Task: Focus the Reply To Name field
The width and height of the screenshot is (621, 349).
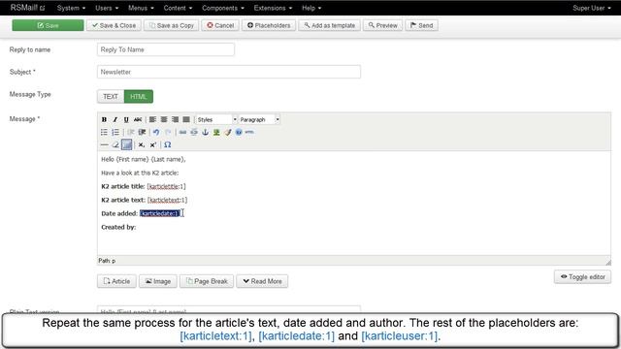Action: 166,49
